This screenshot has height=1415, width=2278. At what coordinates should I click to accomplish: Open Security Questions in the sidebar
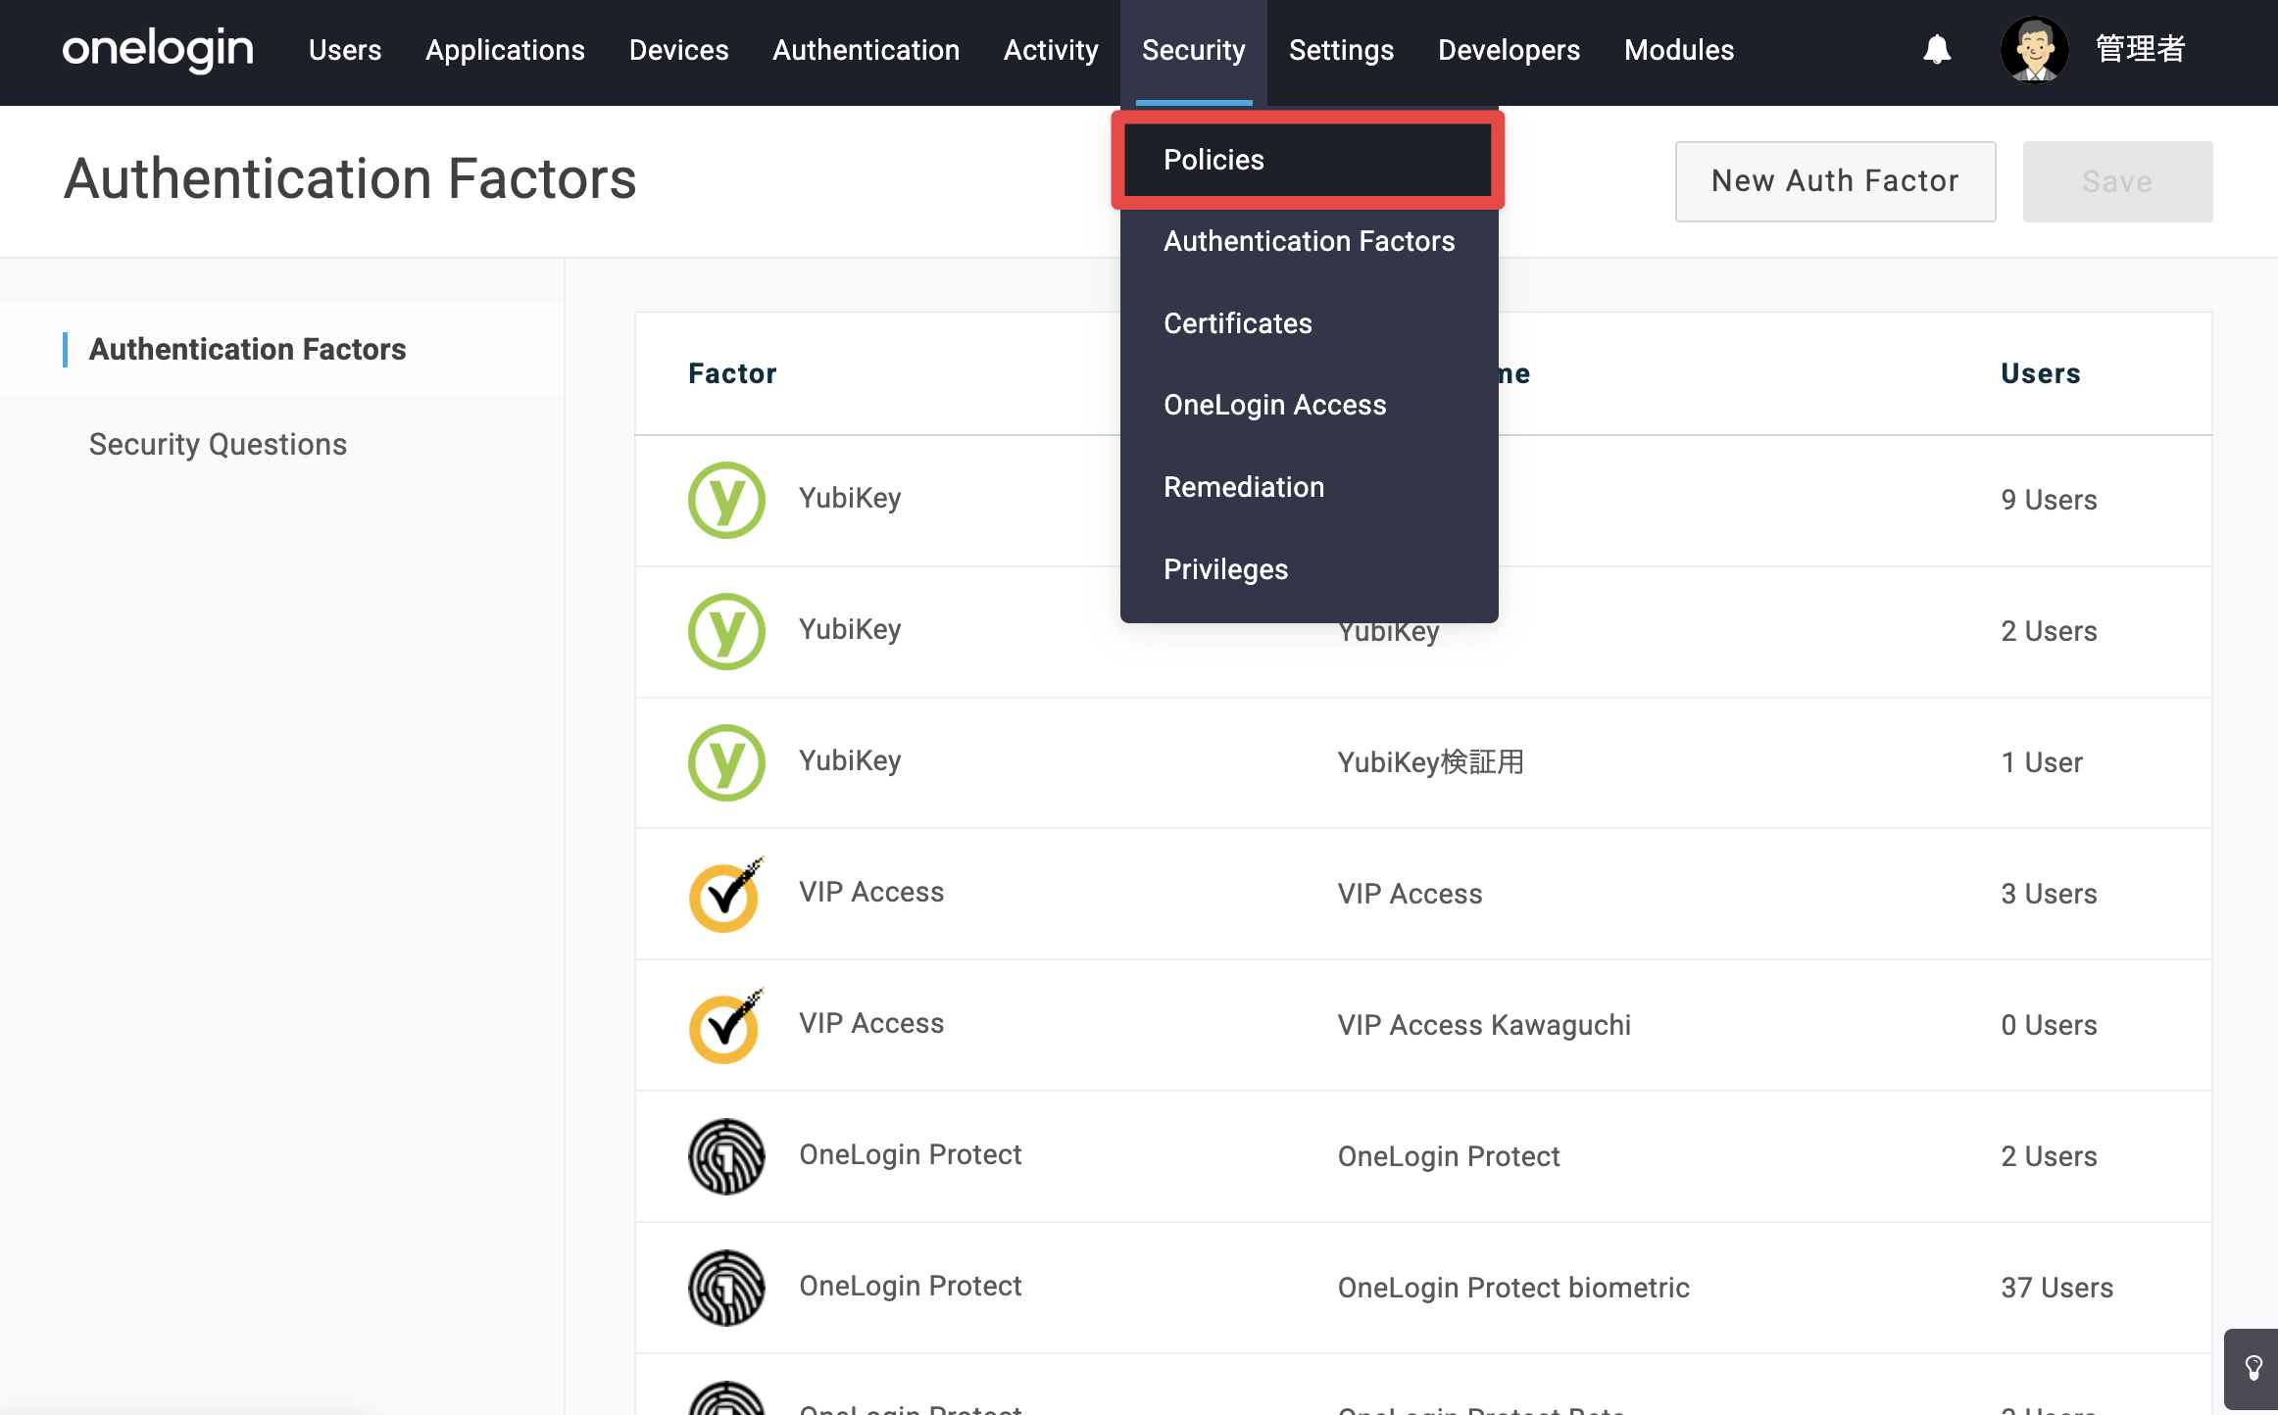[218, 445]
